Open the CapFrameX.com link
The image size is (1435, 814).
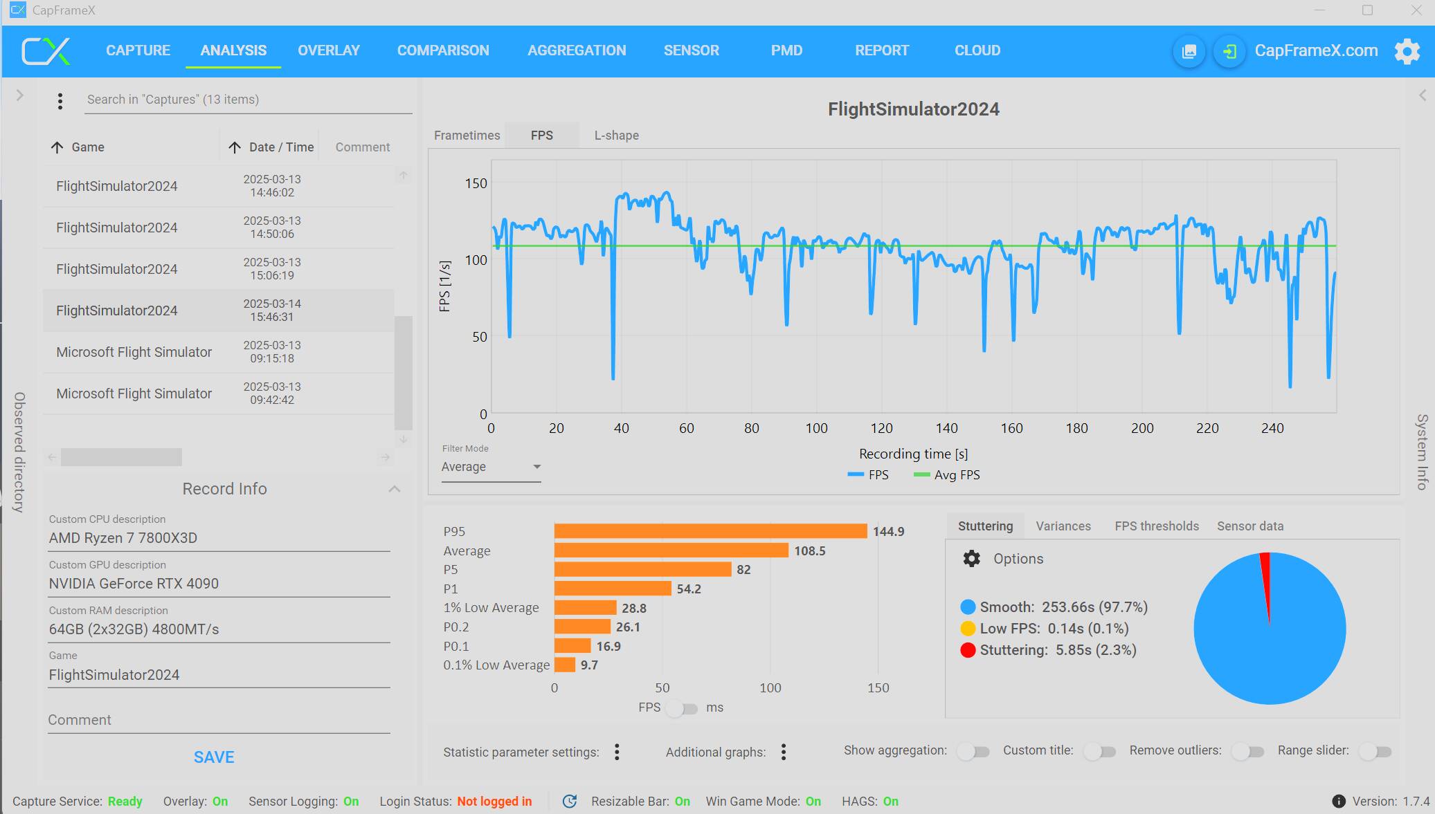point(1316,50)
